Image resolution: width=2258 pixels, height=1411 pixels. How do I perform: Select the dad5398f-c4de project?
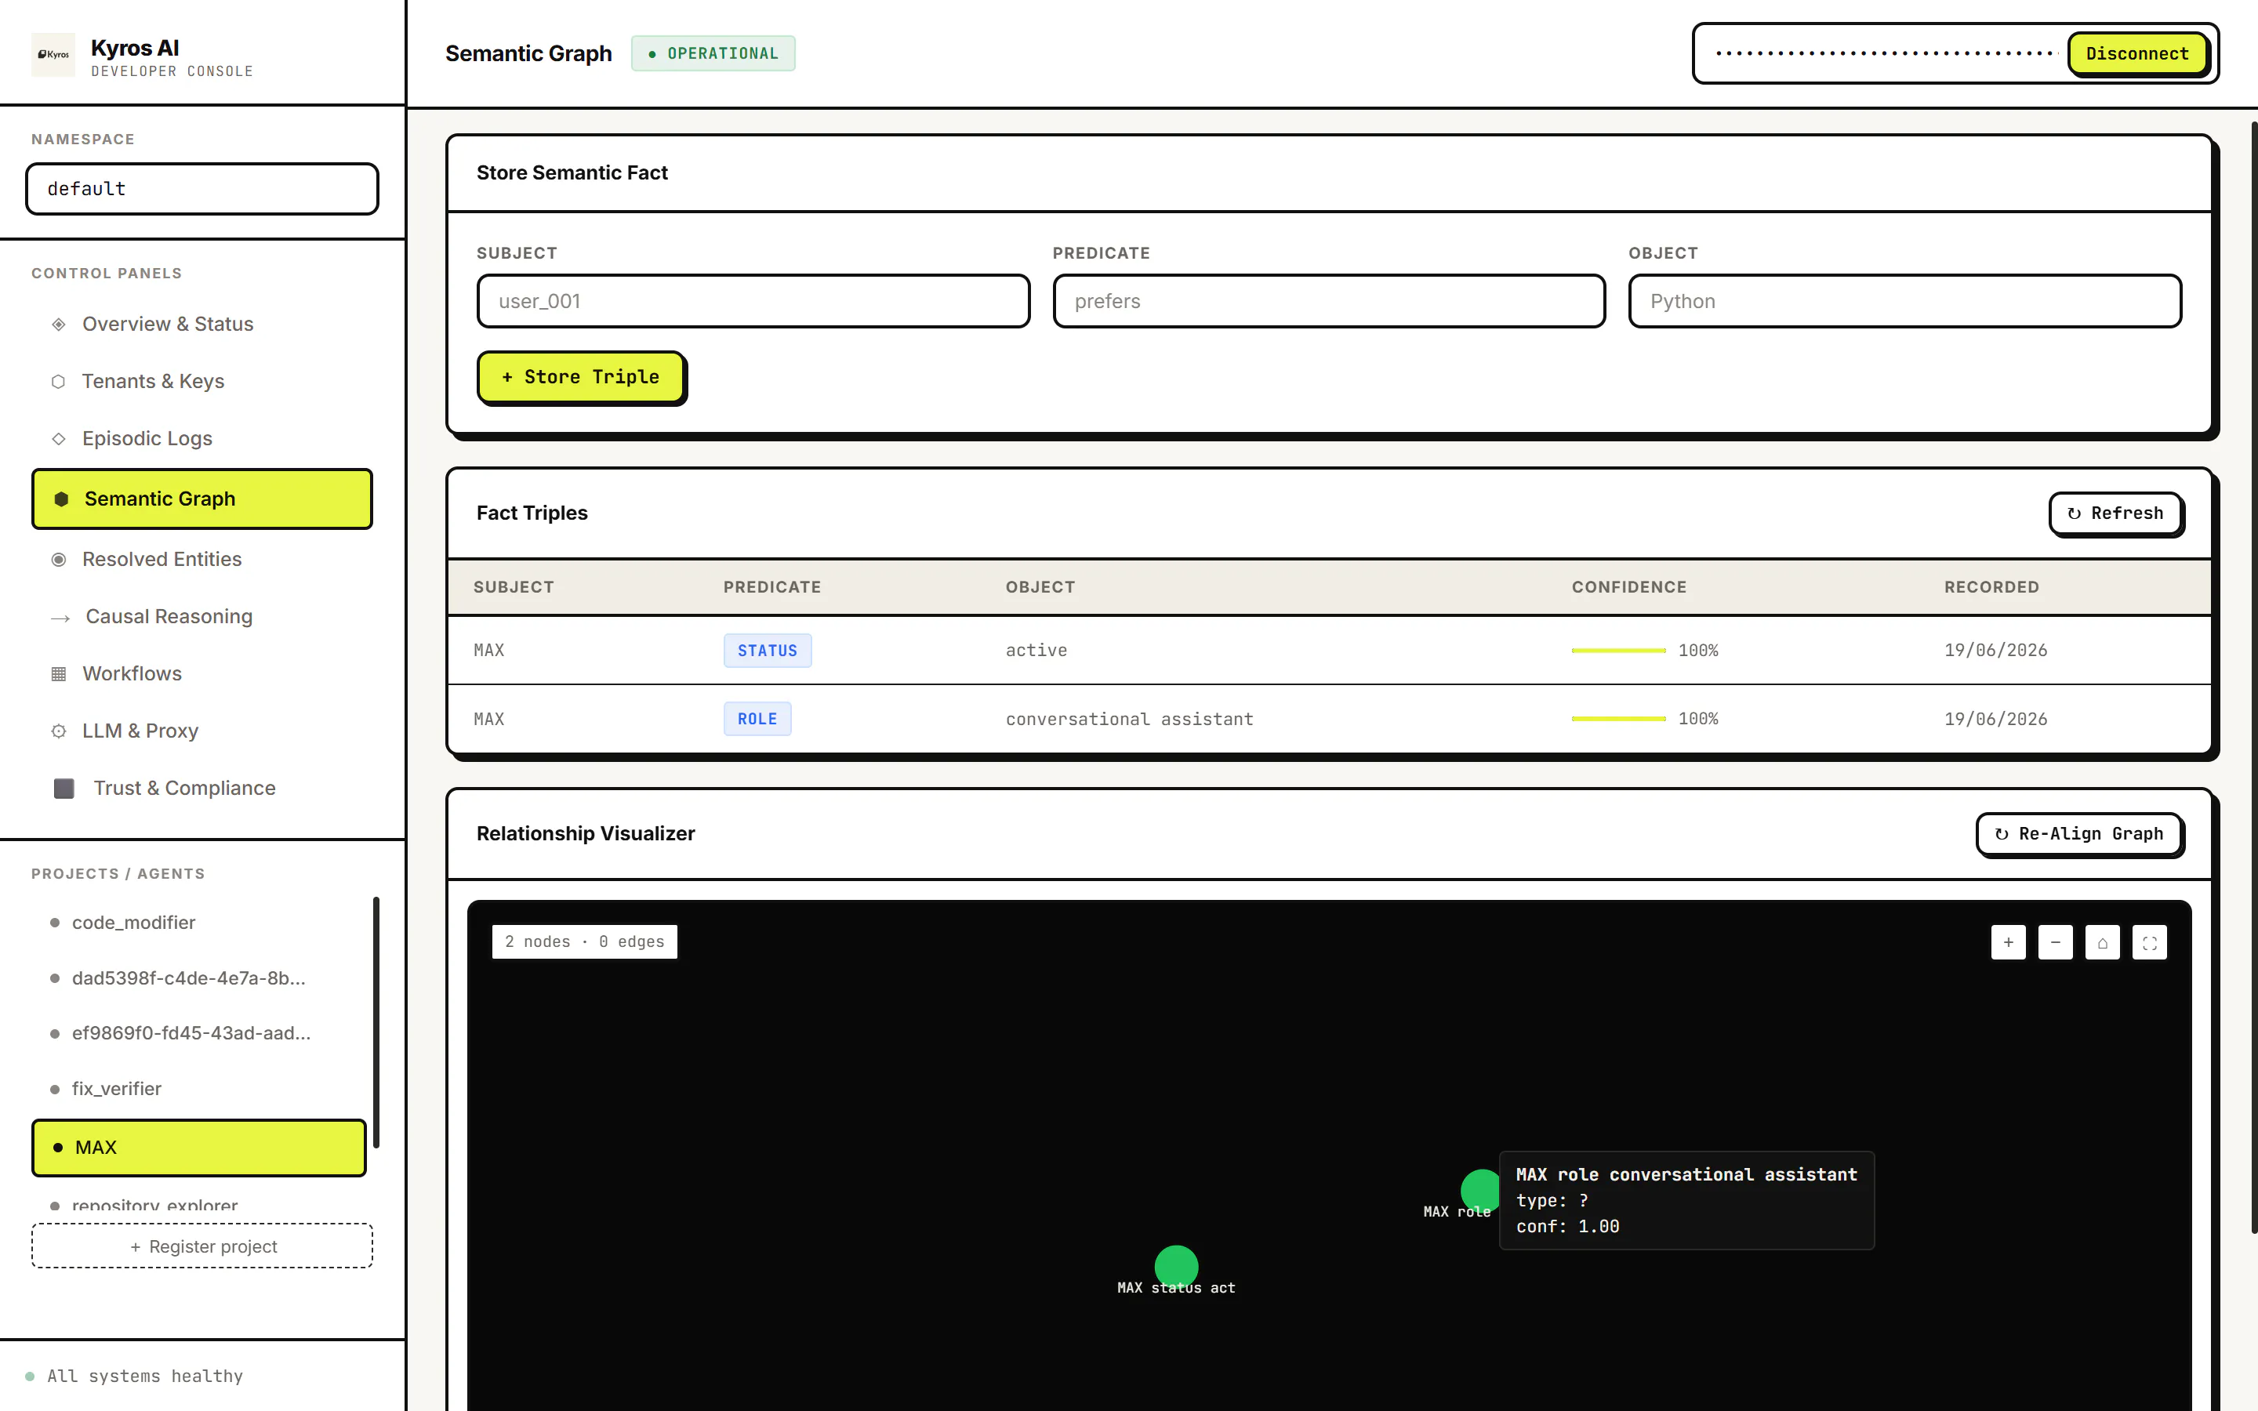tap(198, 978)
